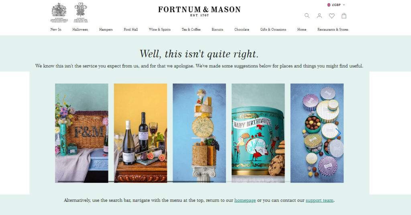Viewport: 411px width, 215px height.
Task: Open the Tea & Coffee menu
Action: [x=191, y=29]
